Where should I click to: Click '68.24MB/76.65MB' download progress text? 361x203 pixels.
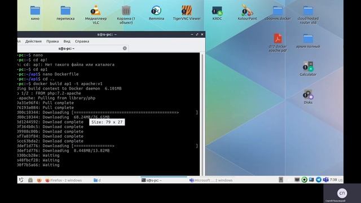click(x=91, y=117)
